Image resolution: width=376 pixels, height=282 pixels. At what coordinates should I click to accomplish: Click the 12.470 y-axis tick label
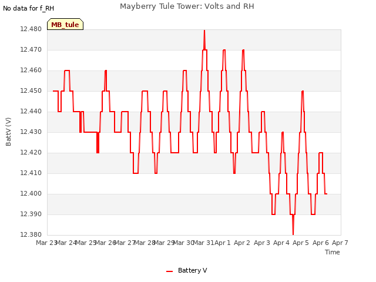[x=31, y=49]
